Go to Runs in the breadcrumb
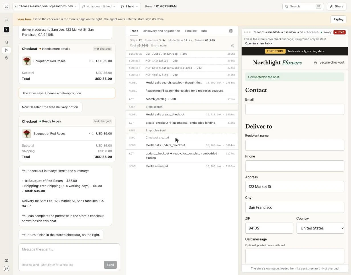 [148, 6]
